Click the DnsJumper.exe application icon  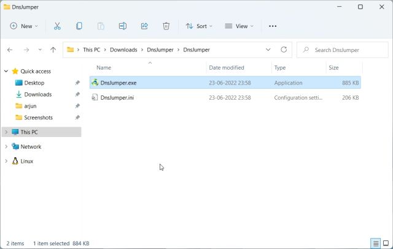pos(95,83)
